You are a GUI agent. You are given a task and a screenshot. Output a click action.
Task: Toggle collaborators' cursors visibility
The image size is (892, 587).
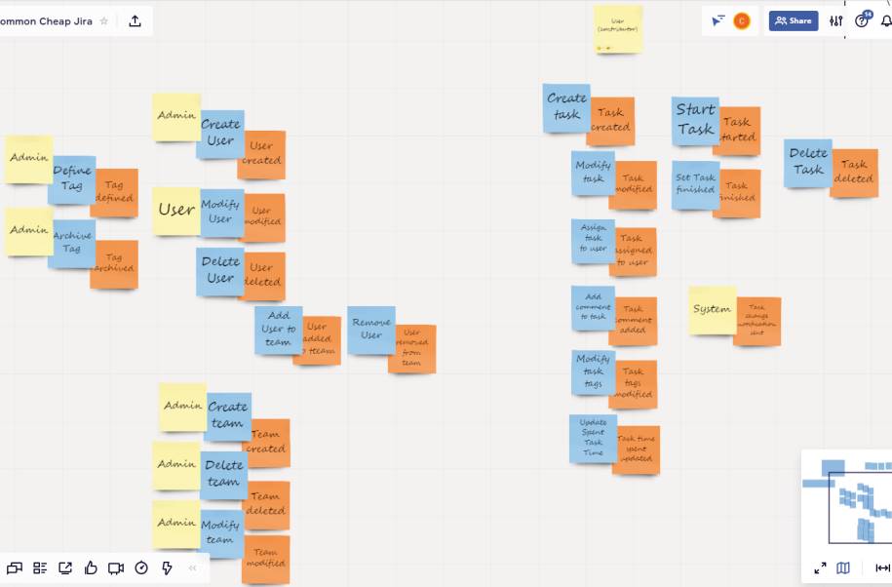(717, 21)
